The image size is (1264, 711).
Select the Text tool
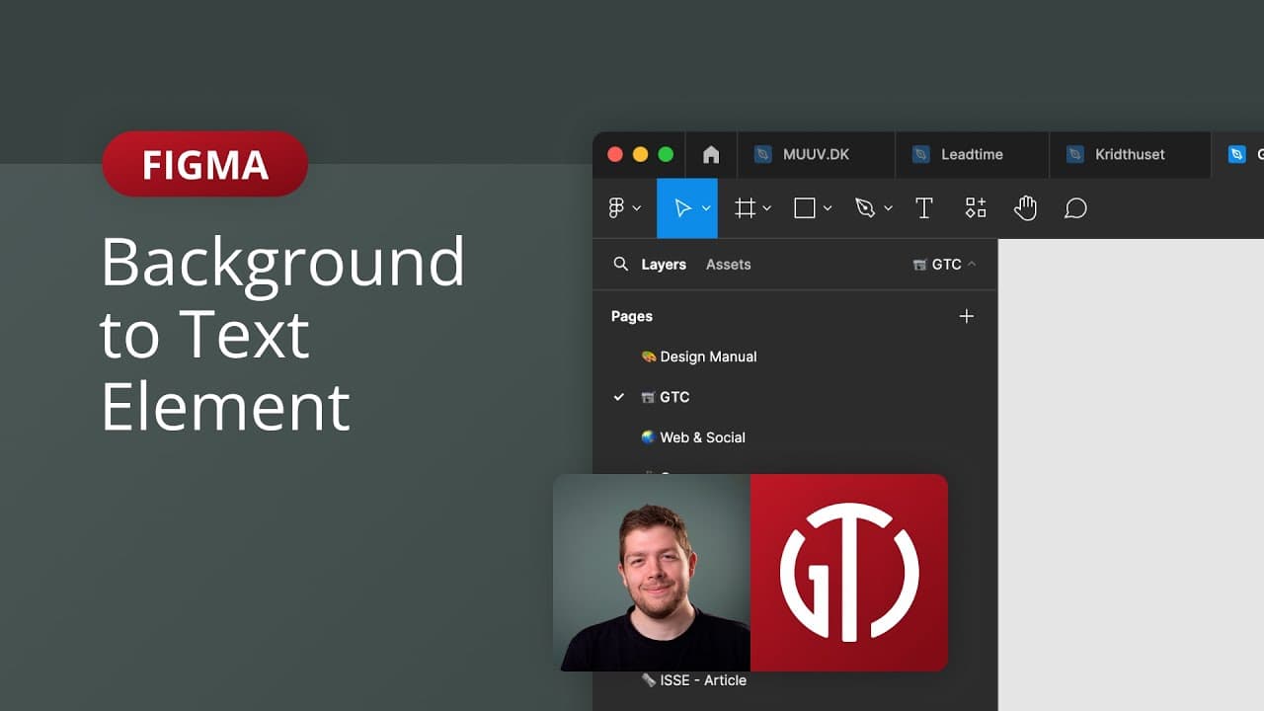tap(924, 208)
